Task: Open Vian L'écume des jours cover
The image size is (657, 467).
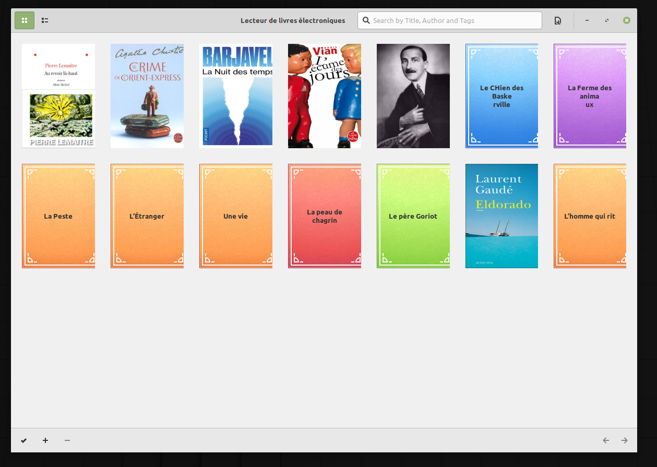Action: click(x=325, y=96)
